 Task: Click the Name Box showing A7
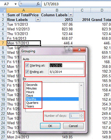coord(7,4)
